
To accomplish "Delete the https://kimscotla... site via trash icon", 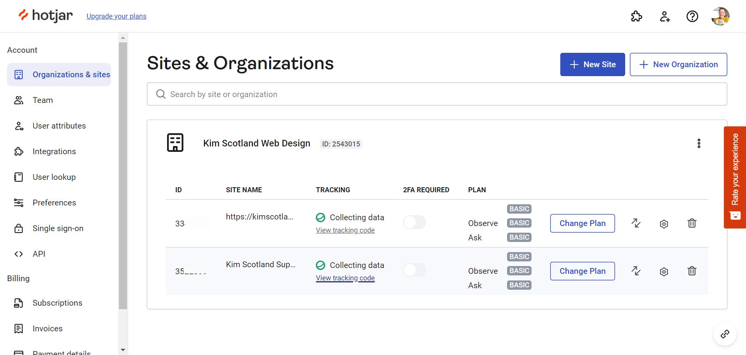I will [692, 223].
